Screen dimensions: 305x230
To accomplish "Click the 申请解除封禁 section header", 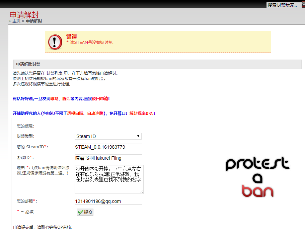I will [x=28, y=64].
